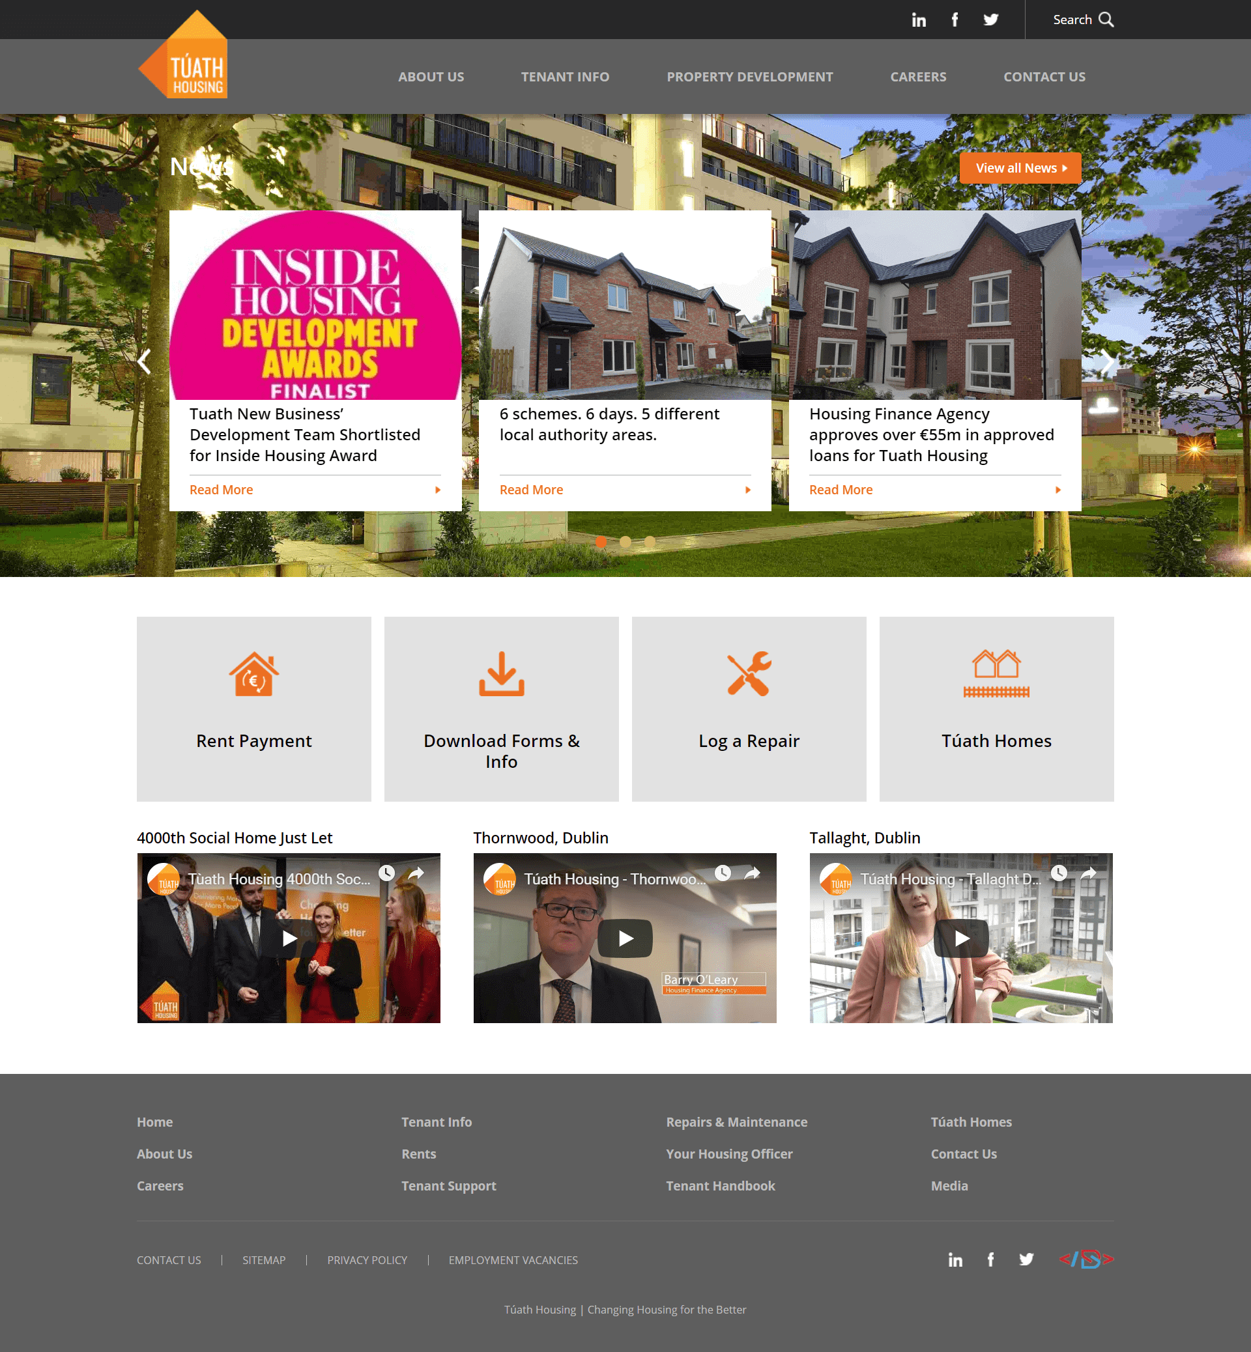This screenshot has width=1251, height=1352.
Task: Click the Log a Repair wrench icon
Action: point(749,673)
